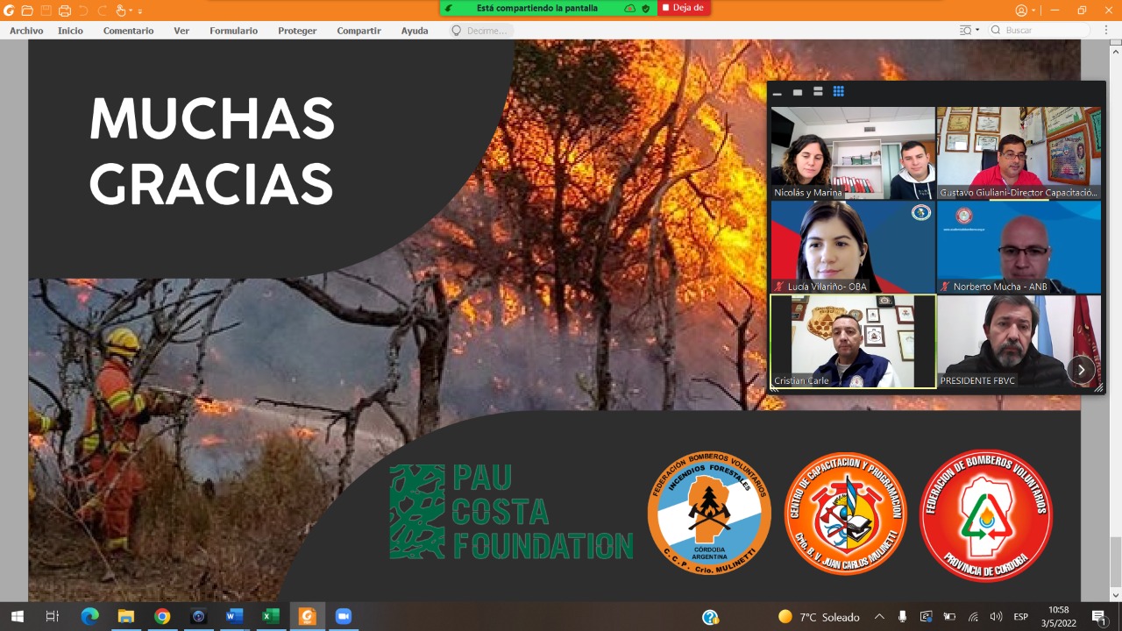The image size is (1122, 631).
Task: Open the notification center
Action: click(1098, 617)
